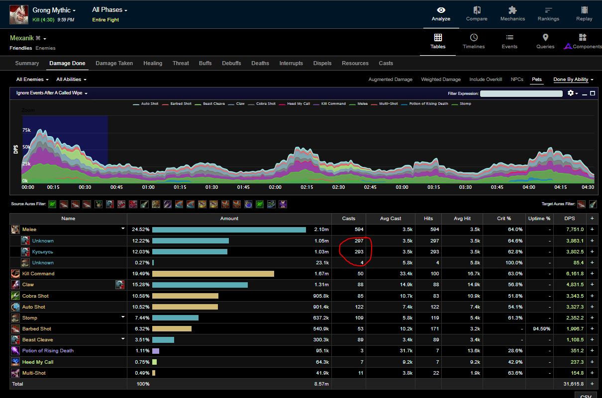Image resolution: width=602 pixels, height=398 pixels.
Task: Open the Replay icon
Action: coord(584,10)
